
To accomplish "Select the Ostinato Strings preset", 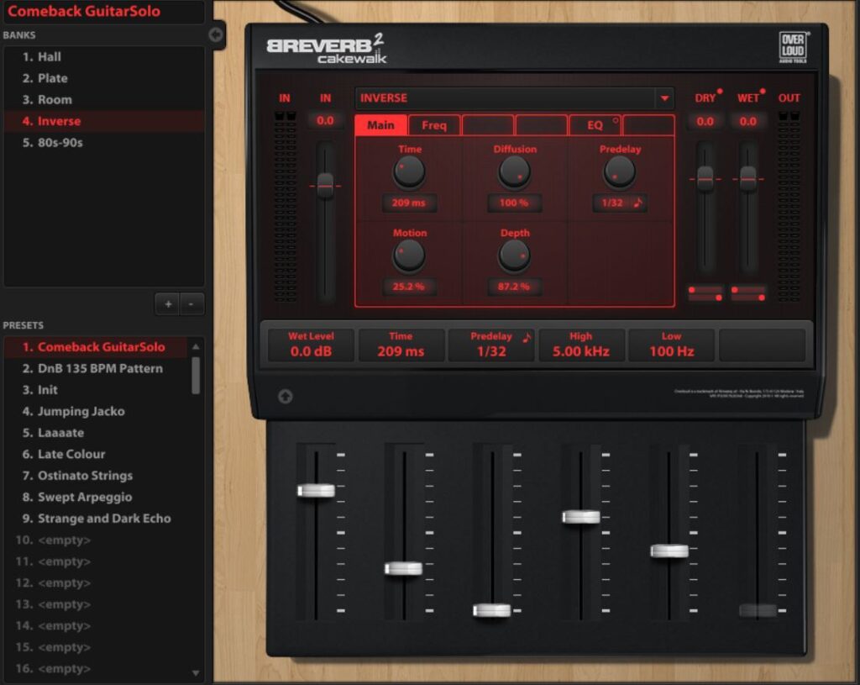I will [97, 476].
